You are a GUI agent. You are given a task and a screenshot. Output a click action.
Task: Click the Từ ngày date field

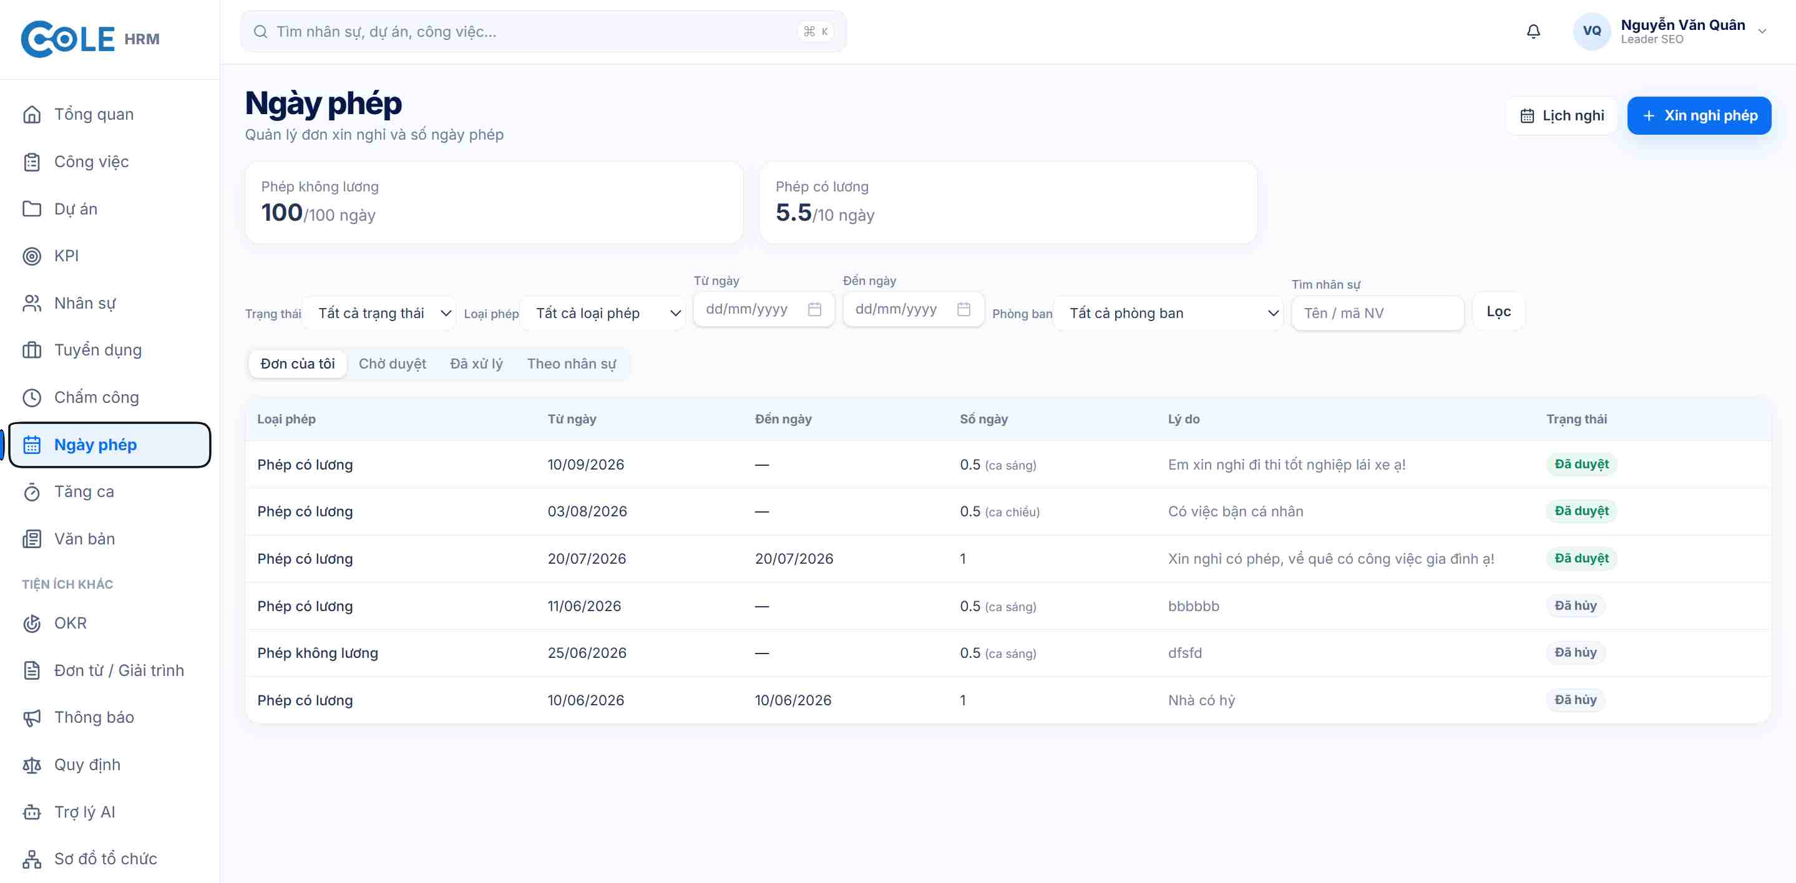coord(763,309)
